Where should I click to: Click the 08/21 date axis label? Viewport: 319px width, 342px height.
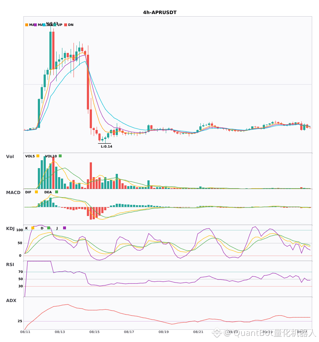pos(198,332)
